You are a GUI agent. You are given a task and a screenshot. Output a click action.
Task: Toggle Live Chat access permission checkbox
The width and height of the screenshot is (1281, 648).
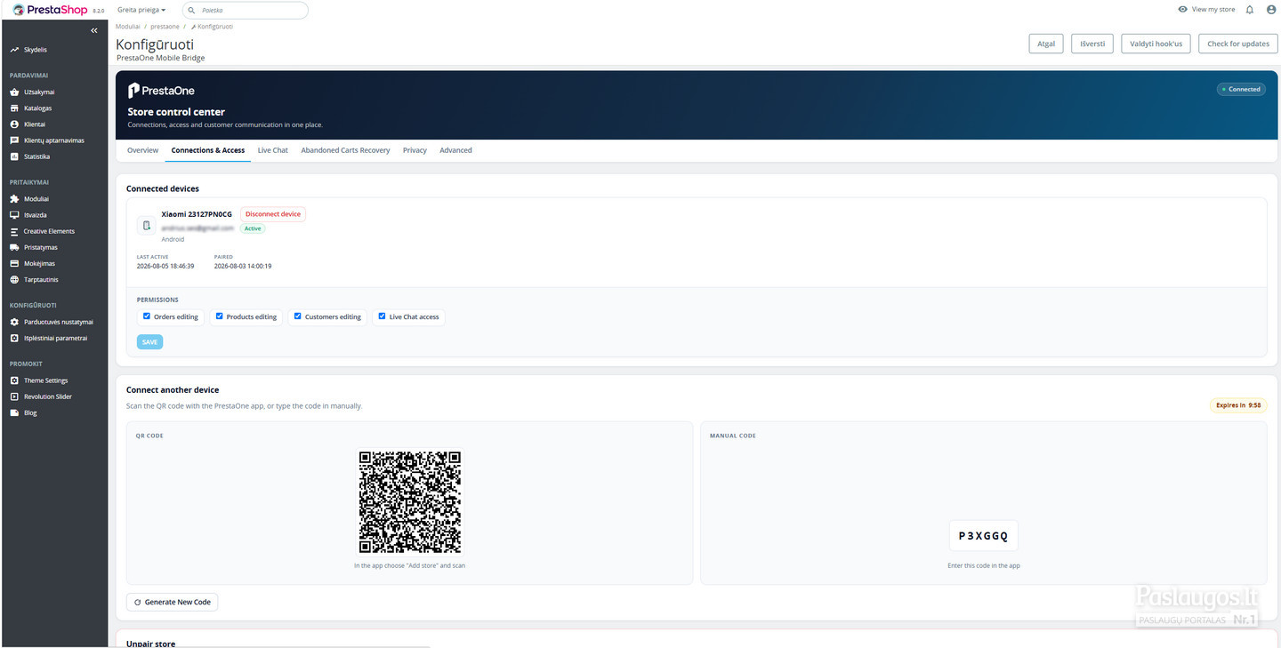tap(382, 316)
